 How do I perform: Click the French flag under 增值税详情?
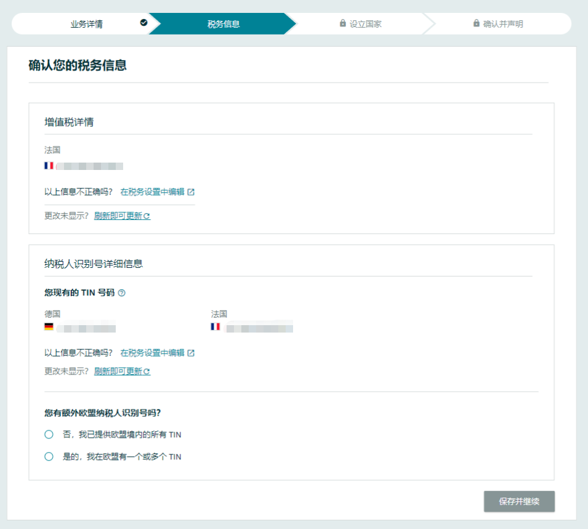tap(49, 166)
